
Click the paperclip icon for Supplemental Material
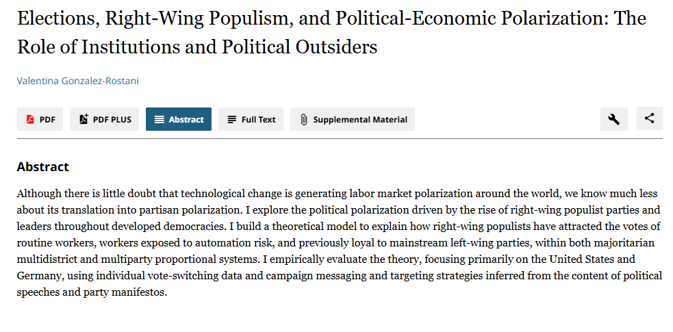(303, 119)
